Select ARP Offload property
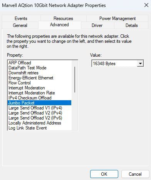The height and width of the screenshot is (180, 151). coord(39,63)
